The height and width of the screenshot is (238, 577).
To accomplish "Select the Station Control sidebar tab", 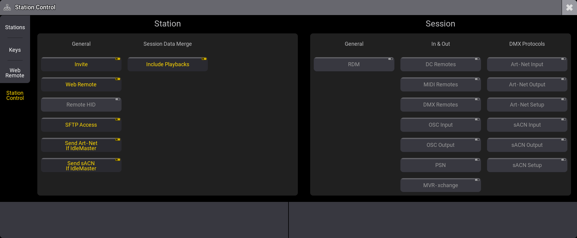I will tap(15, 95).
